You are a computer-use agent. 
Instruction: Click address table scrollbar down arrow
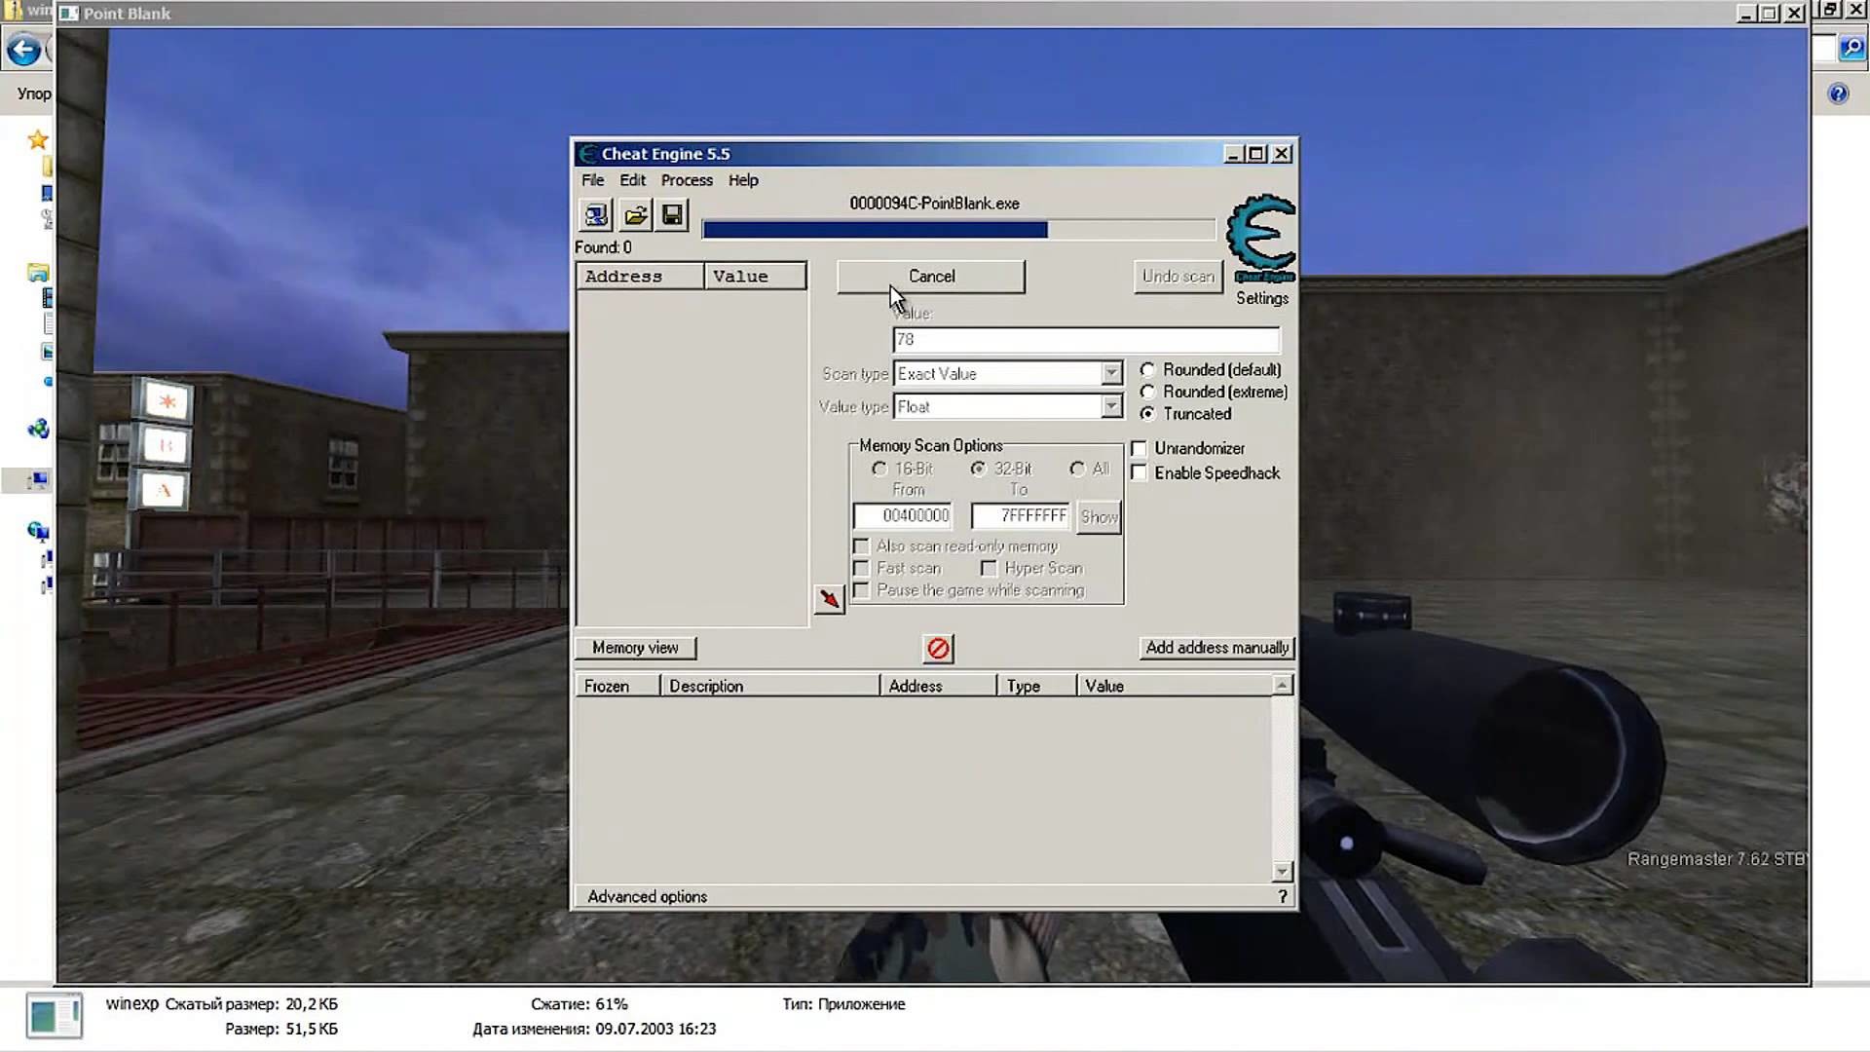(1282, 871)
